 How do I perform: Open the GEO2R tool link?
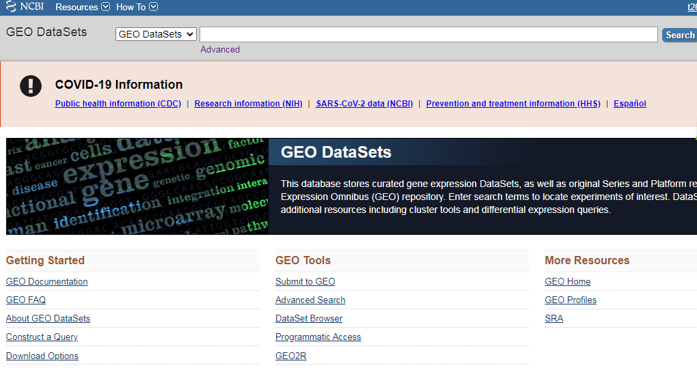290,356
